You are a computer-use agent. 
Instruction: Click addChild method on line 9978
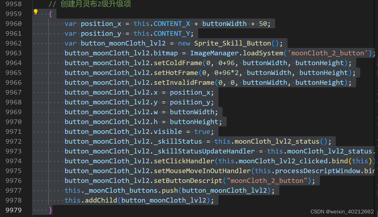click(x=101, y=200)
